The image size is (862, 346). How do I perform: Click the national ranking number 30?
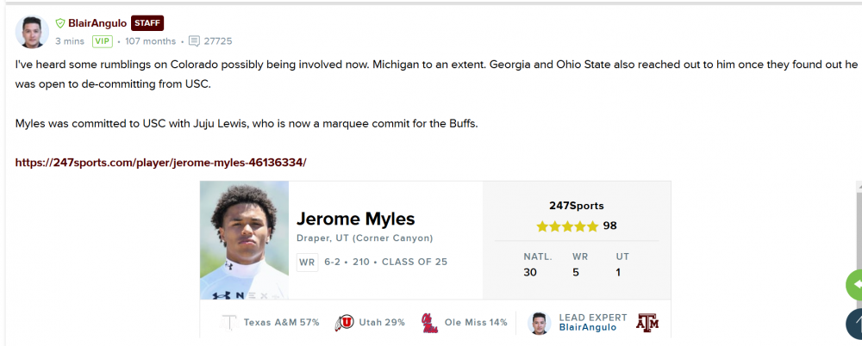[530, 273]
